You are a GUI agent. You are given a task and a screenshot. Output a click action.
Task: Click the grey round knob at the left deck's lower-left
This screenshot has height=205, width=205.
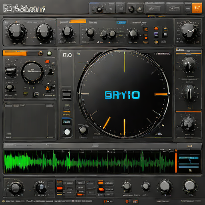[10, 87]
